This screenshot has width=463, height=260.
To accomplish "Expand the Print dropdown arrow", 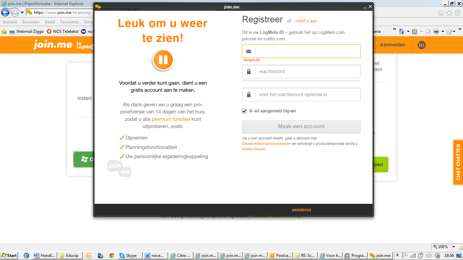I will point(442,31).
